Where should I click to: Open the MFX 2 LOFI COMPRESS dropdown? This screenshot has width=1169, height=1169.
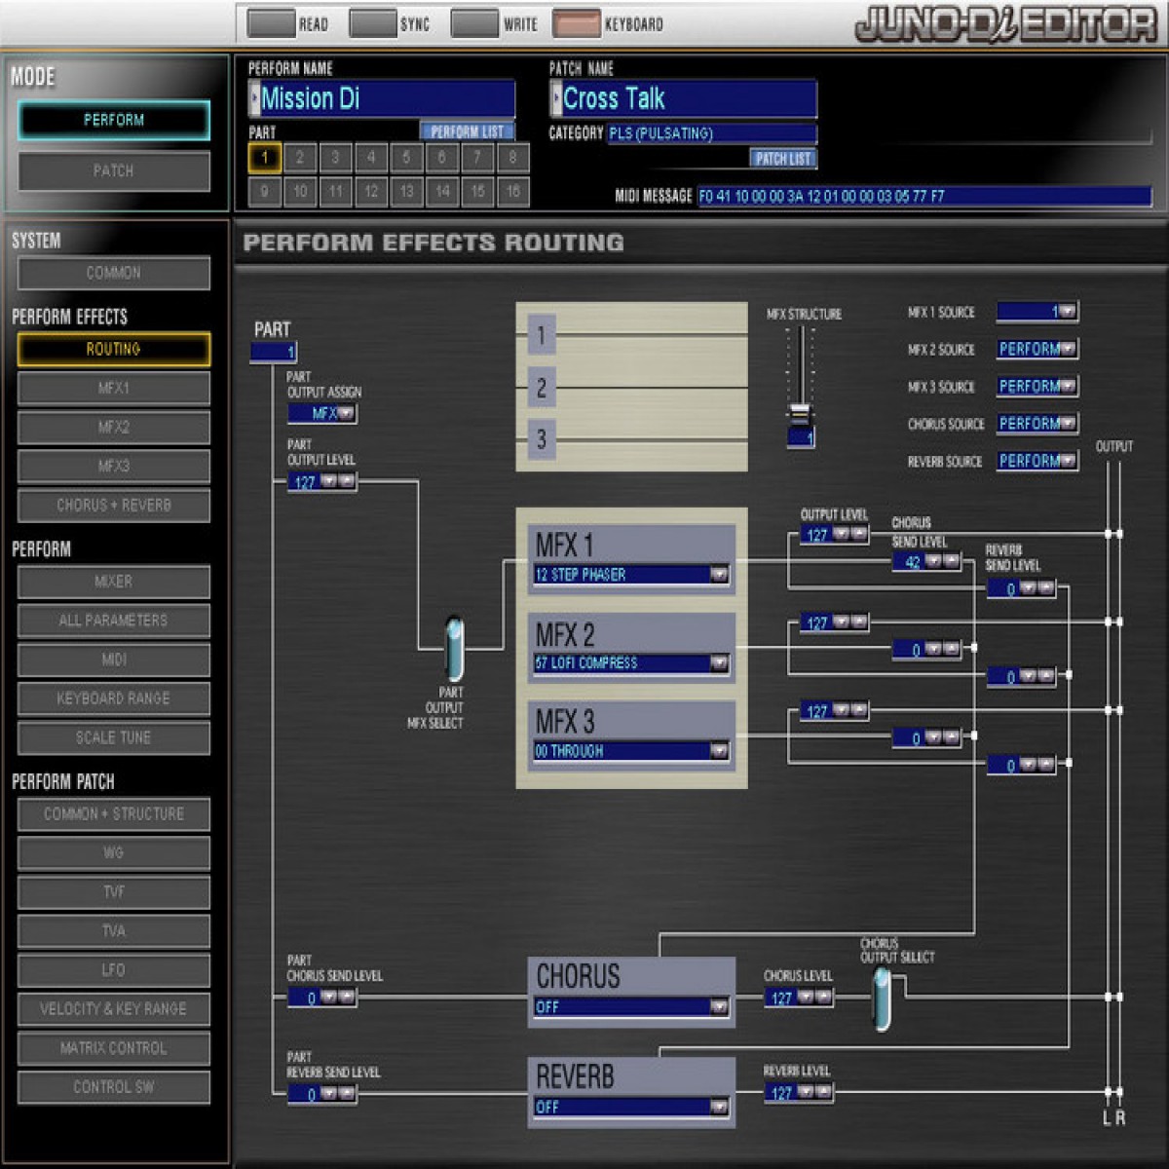point(719,663)
